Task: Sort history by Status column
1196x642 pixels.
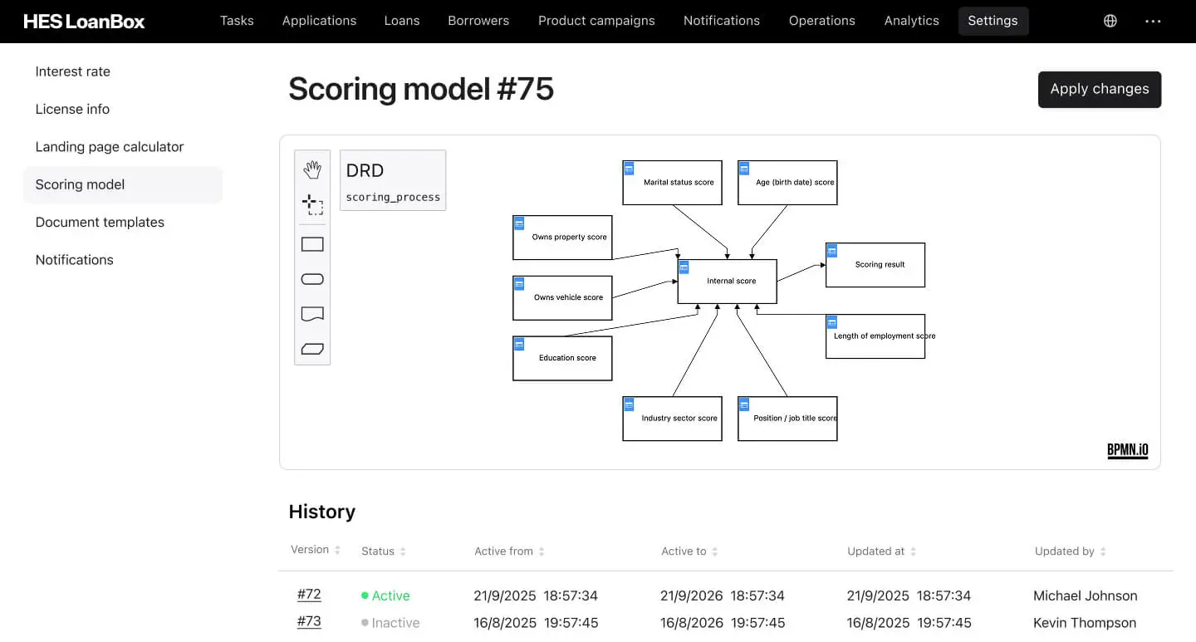Action: [x=384, y=551]
